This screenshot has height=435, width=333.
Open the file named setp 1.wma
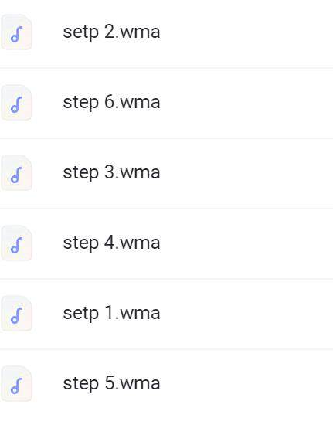[111, 313]
